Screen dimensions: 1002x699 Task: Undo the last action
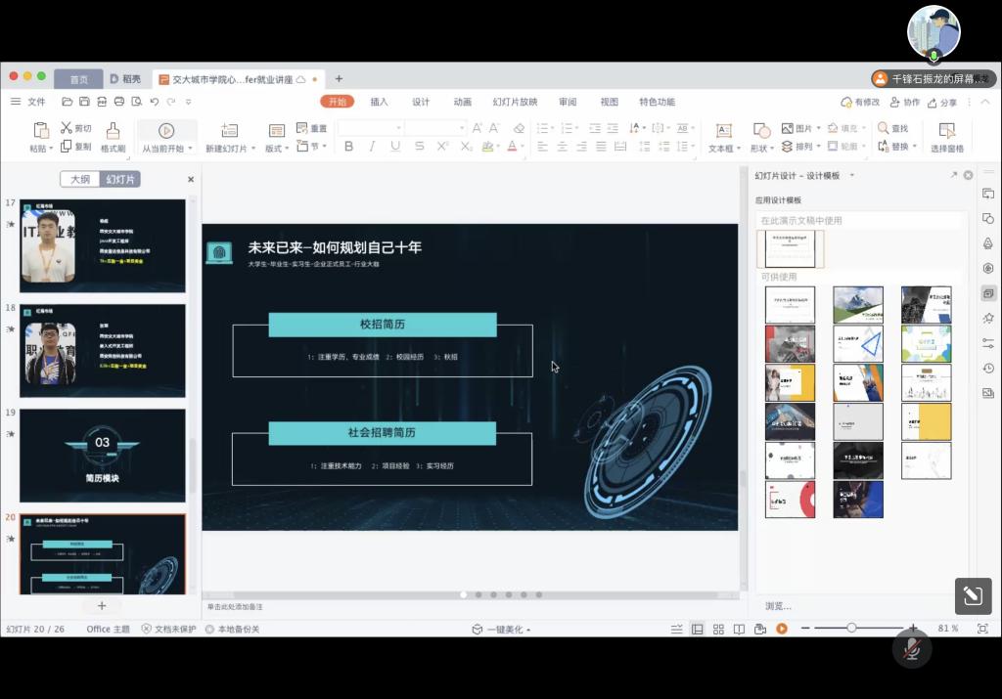pyautogui.click(x=154, y=102)
